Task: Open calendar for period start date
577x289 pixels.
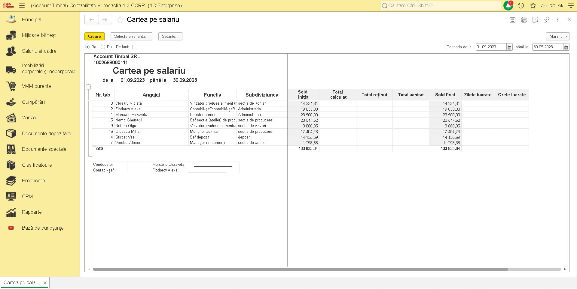Action: tap(509, 47)
